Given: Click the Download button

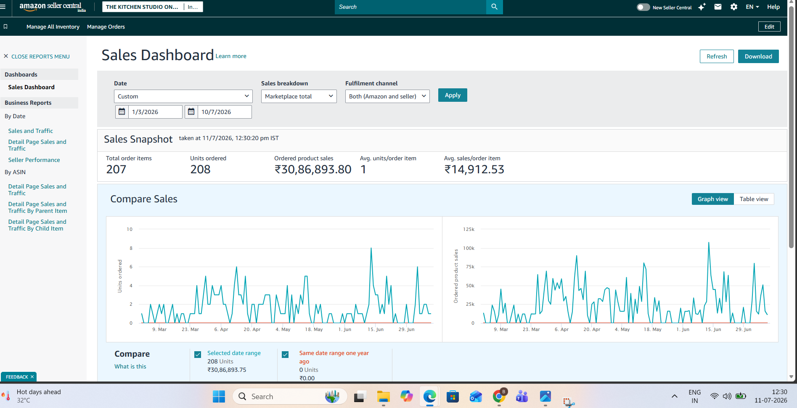Looking at the screenshot, I should click(x=758, y=56).
